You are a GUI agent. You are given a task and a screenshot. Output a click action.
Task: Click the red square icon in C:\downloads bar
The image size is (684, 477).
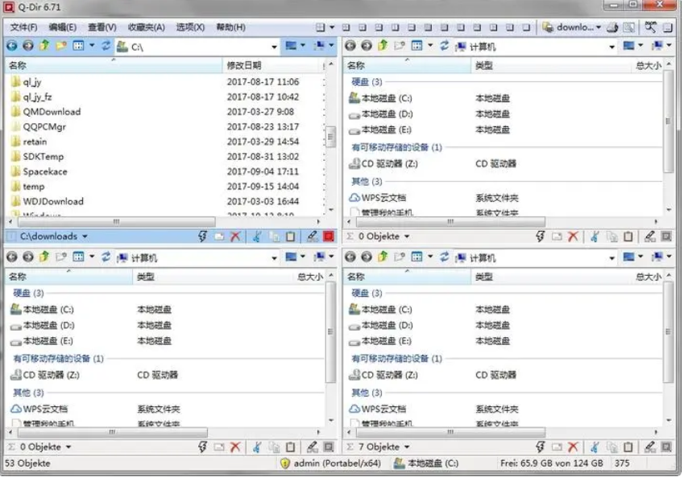[x=329, y=236]
